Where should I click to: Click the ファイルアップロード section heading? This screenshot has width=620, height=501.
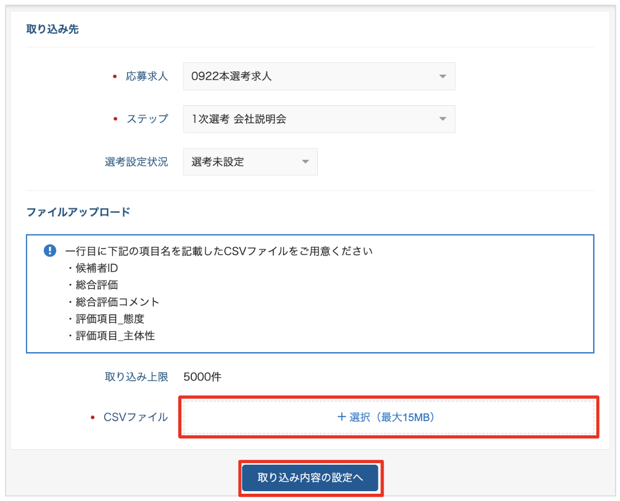[78, 212]
